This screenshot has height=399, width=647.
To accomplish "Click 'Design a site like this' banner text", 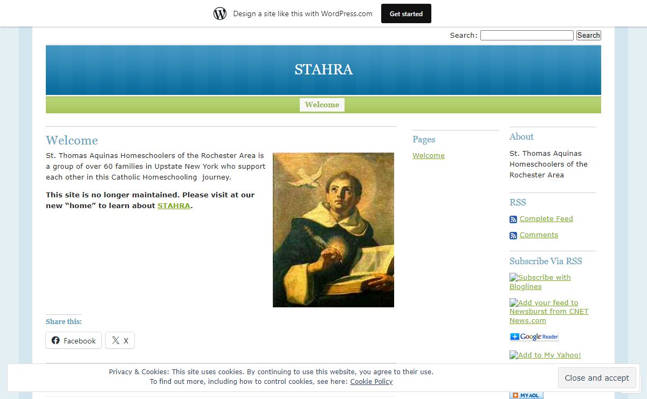I will click(x=302, y=13).
